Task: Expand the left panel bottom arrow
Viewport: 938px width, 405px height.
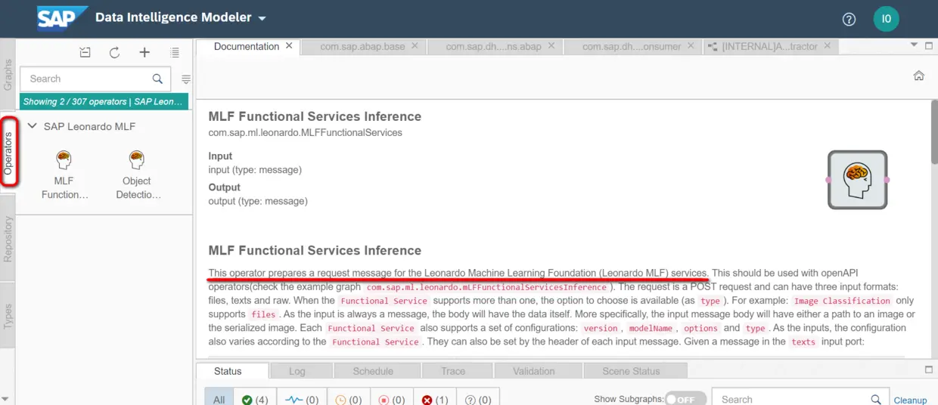Action: coord(6,398)
